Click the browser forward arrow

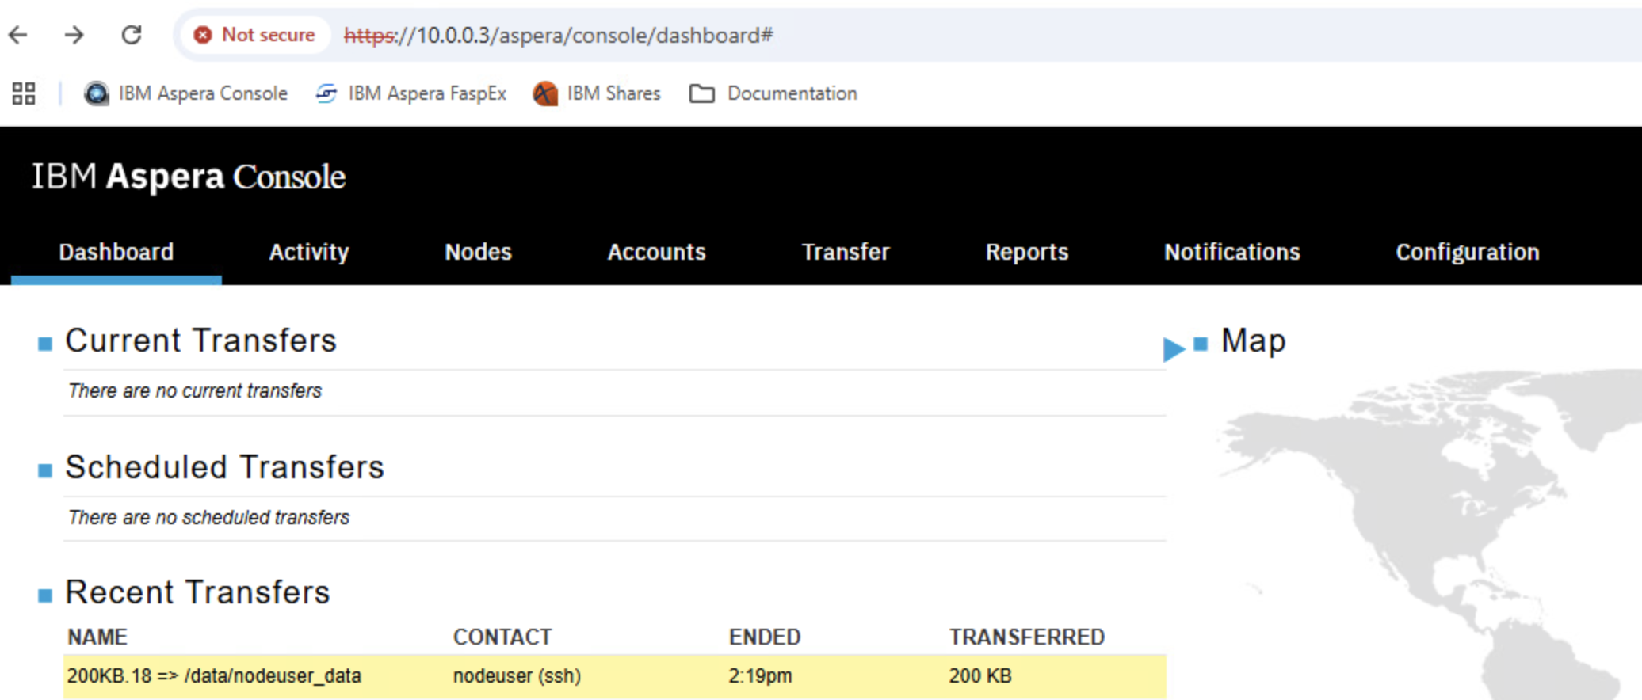tap(74, 35)
